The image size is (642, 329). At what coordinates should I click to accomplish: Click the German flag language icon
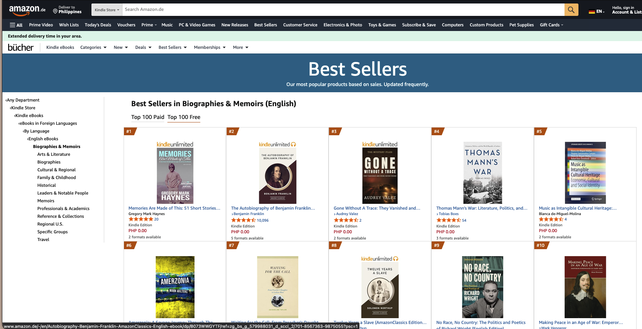592,12
